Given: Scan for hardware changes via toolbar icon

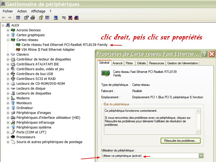Looking at the screenshot, I should [56, 18].
